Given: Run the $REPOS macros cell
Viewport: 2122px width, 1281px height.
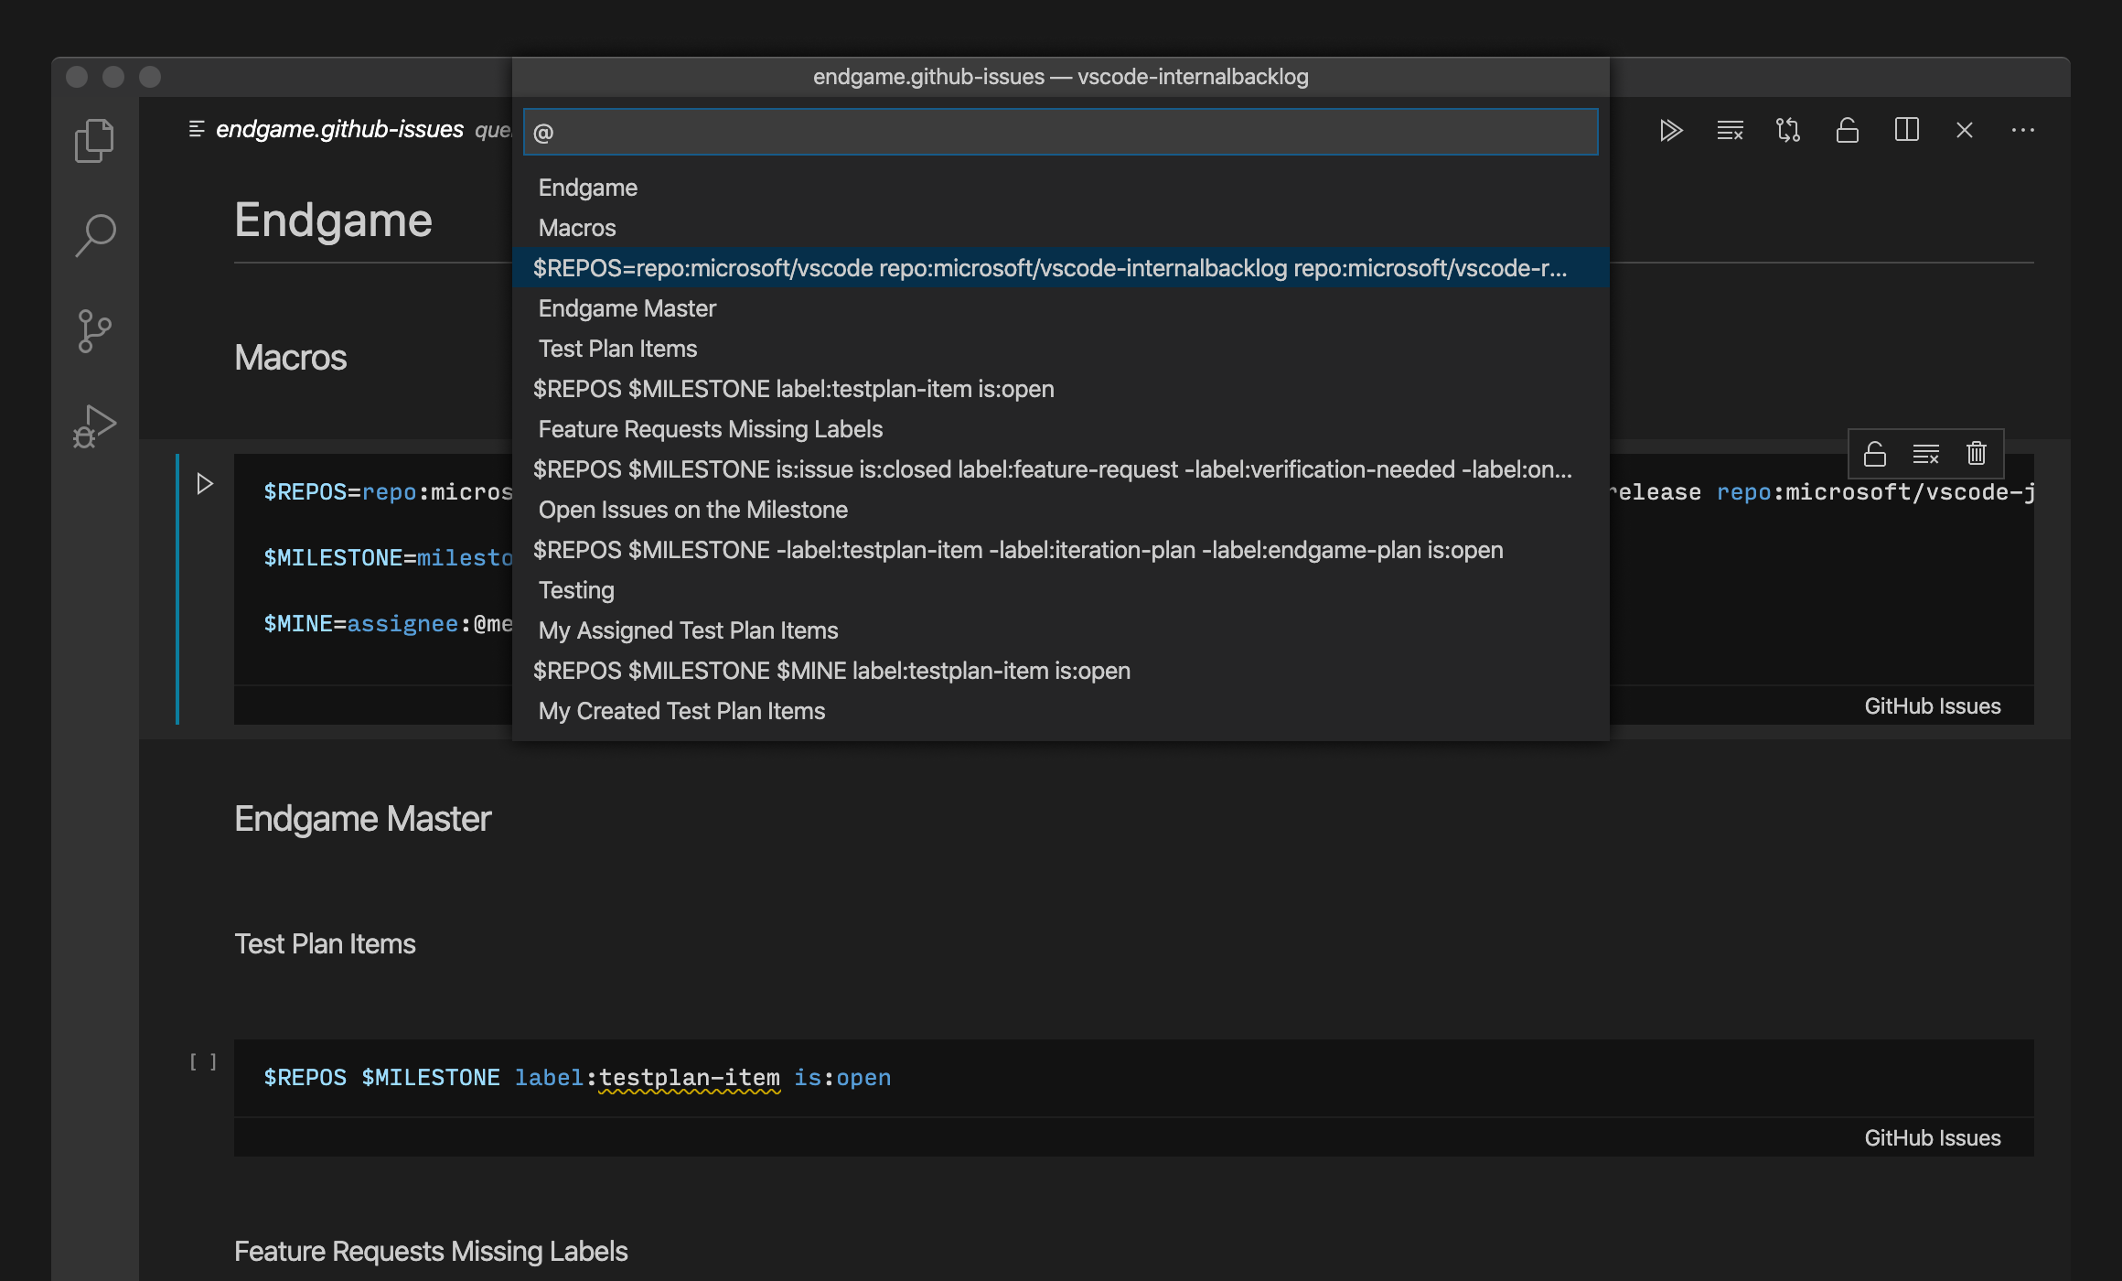Looking at the screenshot, I should [205, 484].
